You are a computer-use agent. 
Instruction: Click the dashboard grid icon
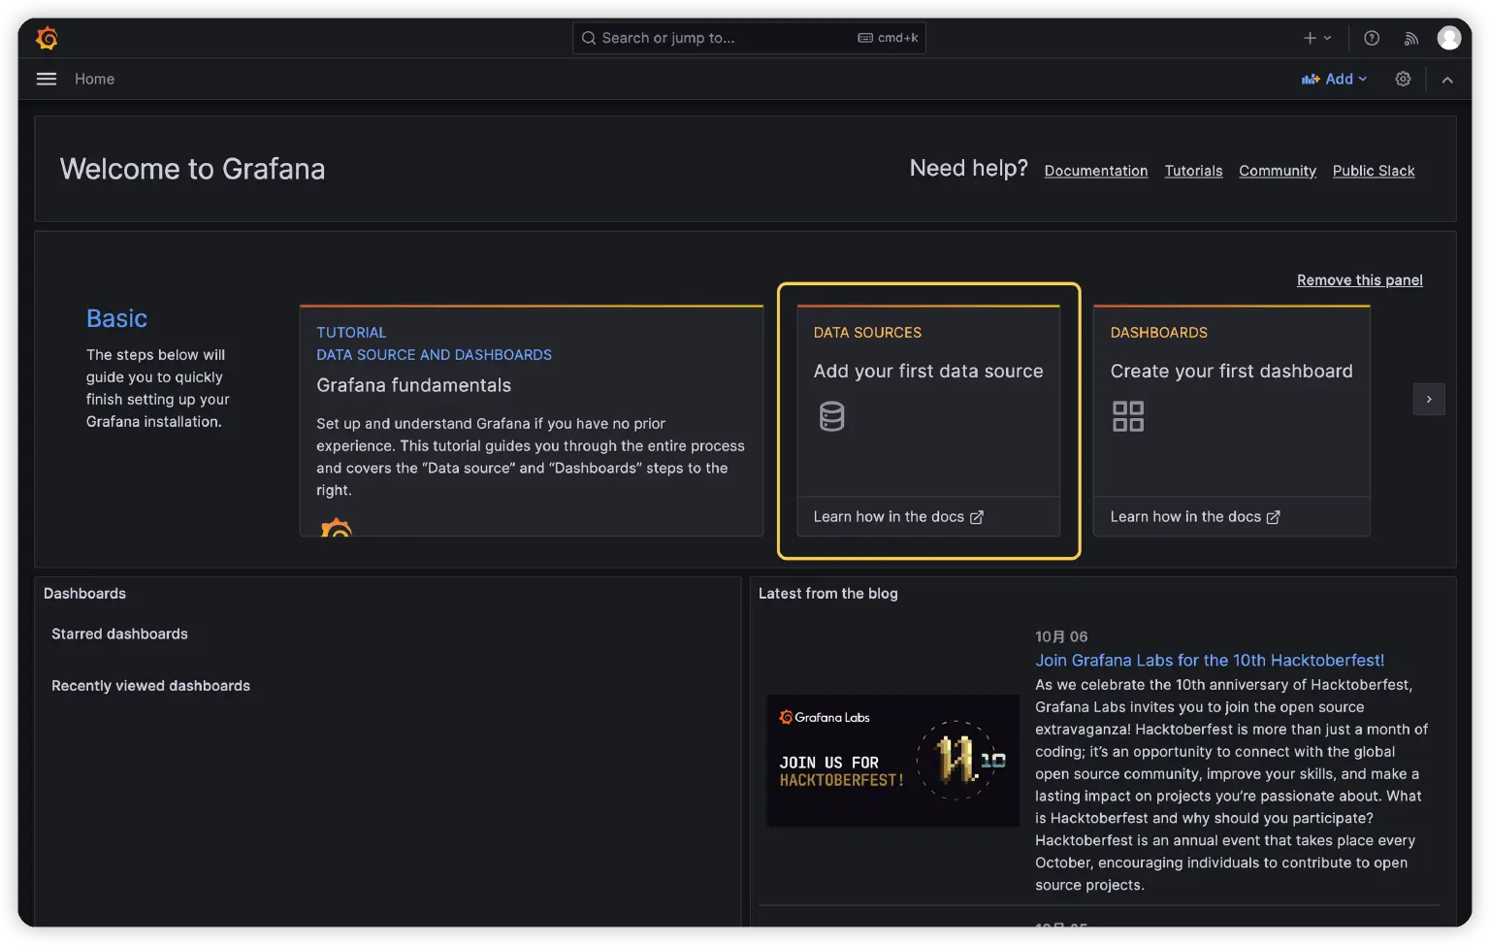coord(1127,416)
